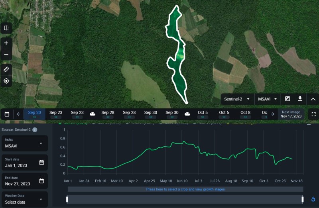This screenshot has width=319, height=208.
Task: Open the MSAVI dropdown on the map
Action: [x=267, y=99]
